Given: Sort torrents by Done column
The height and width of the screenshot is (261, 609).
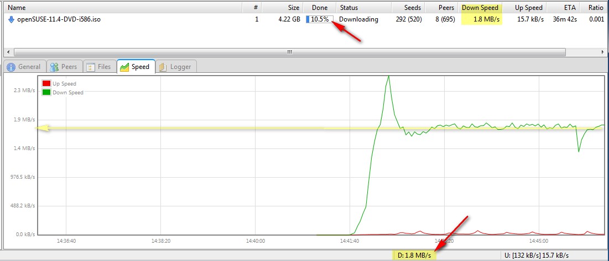Looking at the screenshot, I should (x=320, y=7).
